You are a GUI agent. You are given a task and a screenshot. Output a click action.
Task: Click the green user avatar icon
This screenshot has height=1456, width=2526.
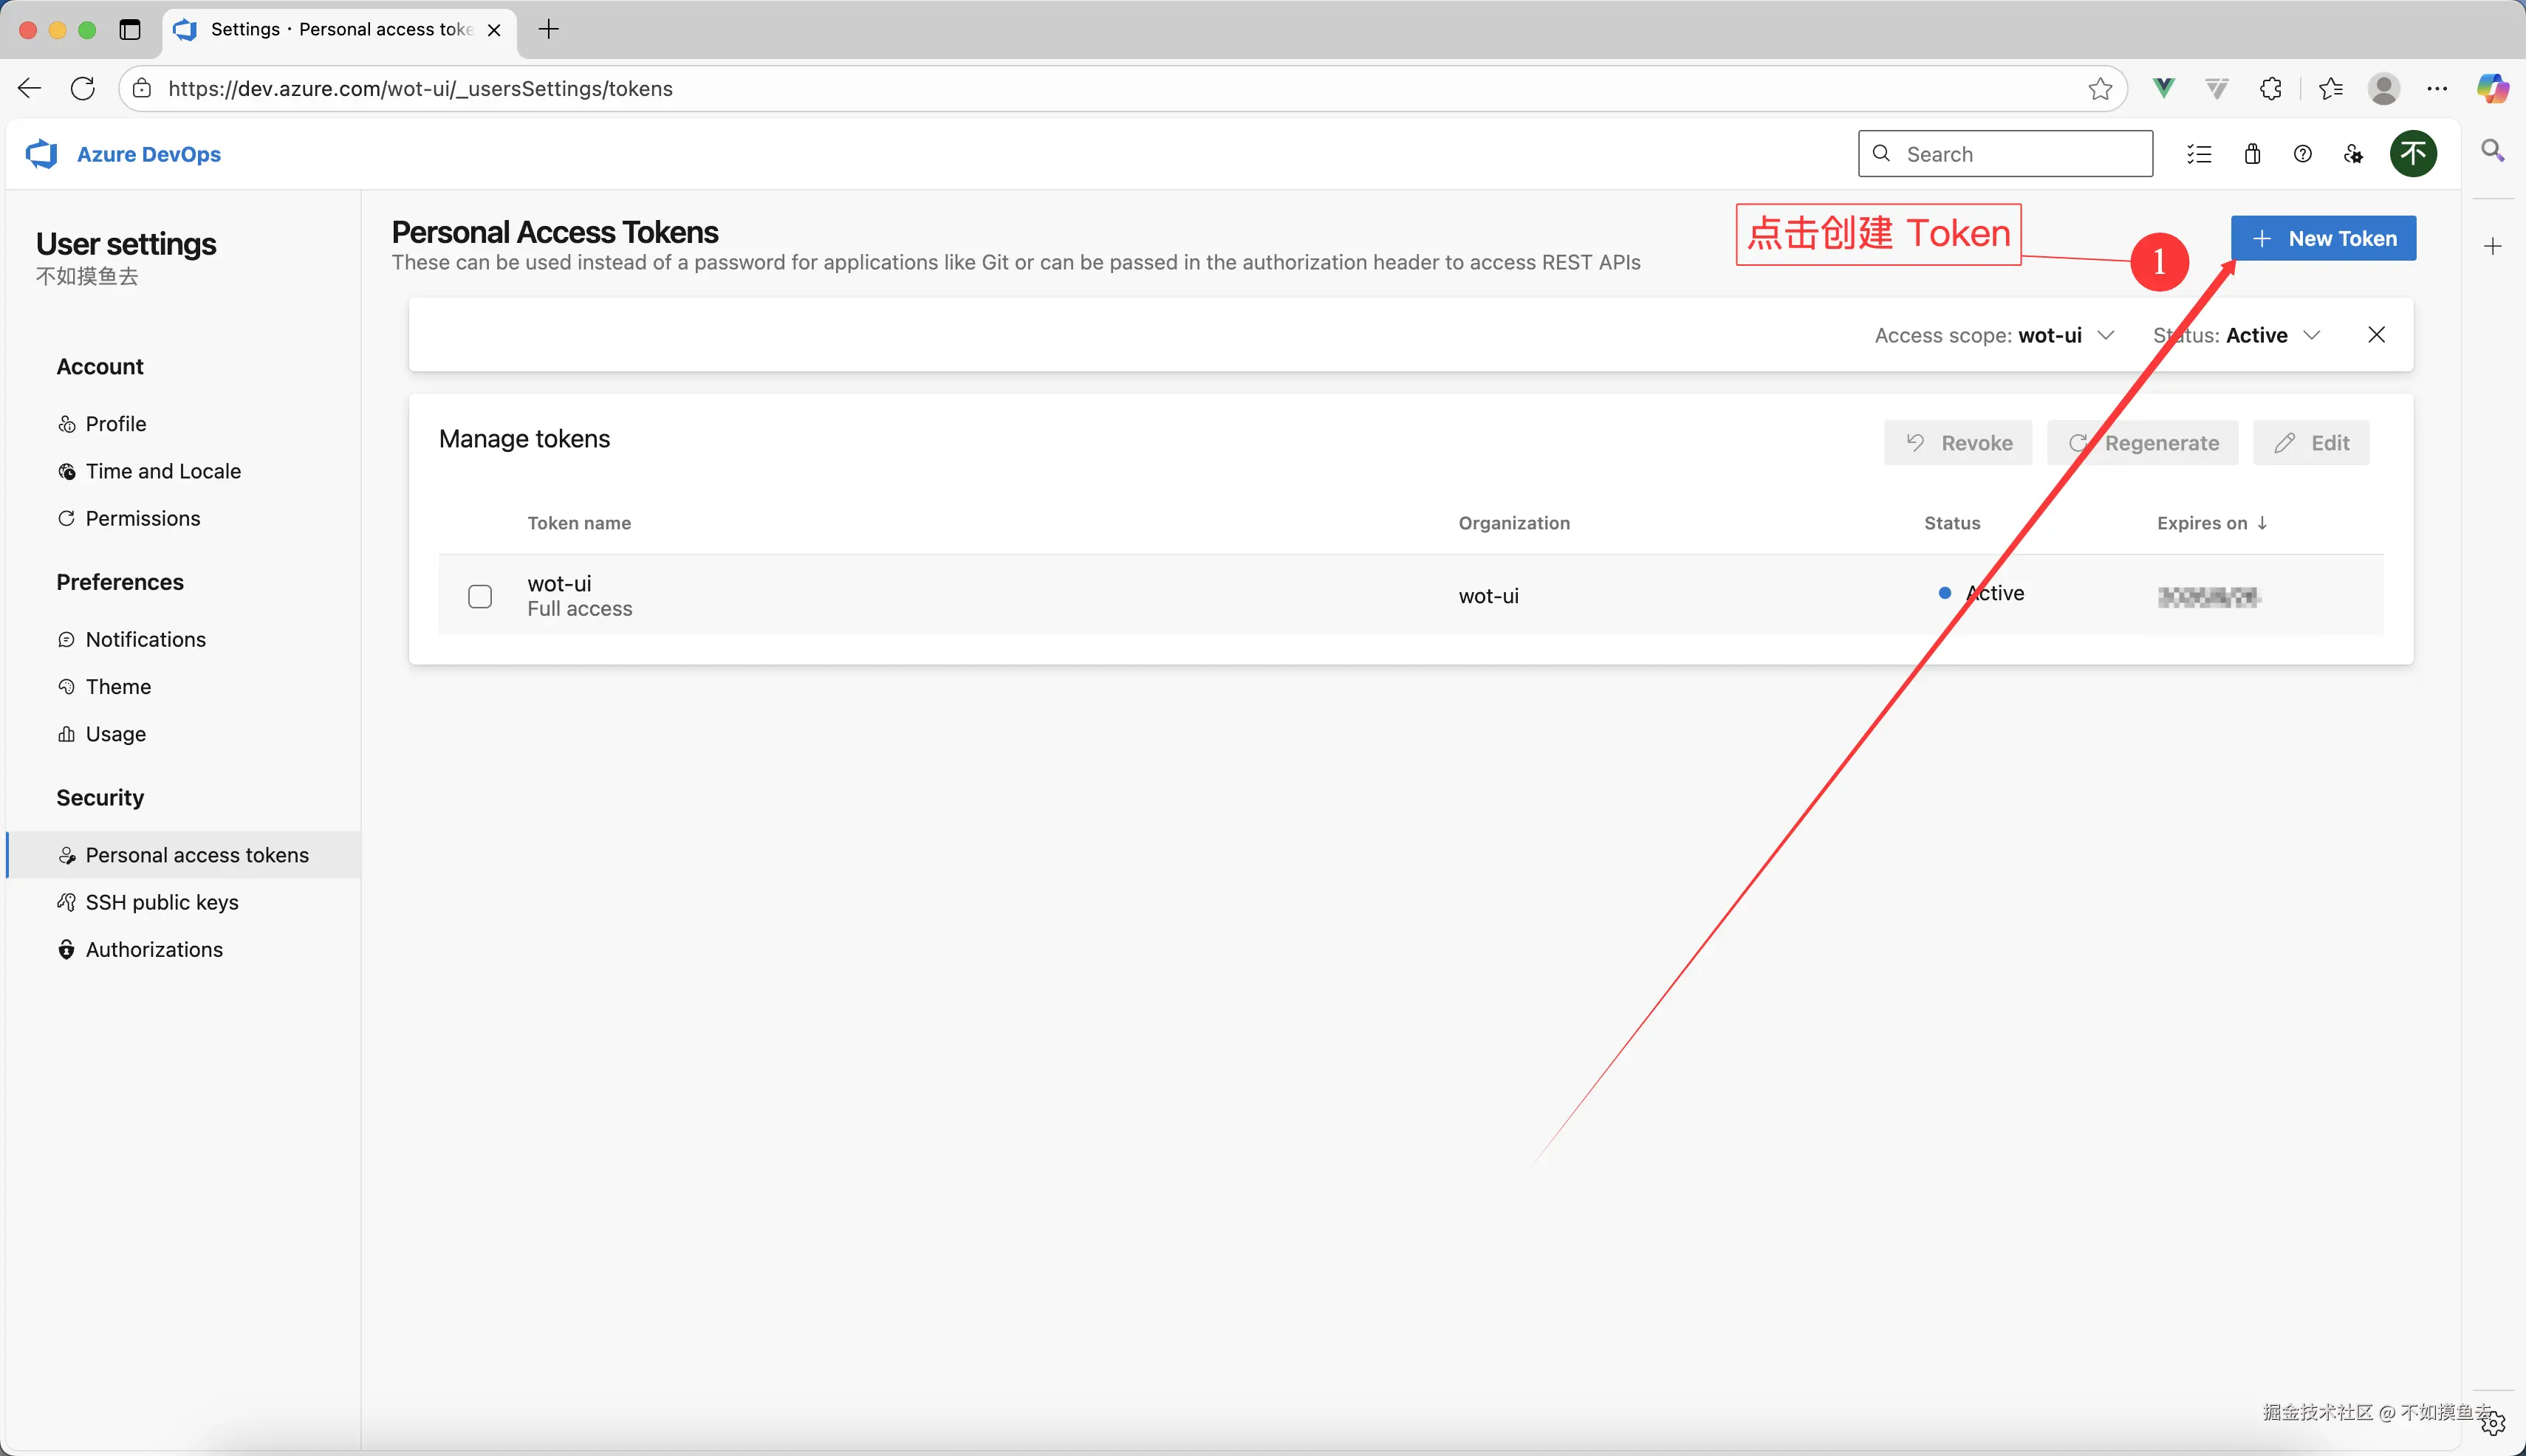click(x=2413, y=154)
